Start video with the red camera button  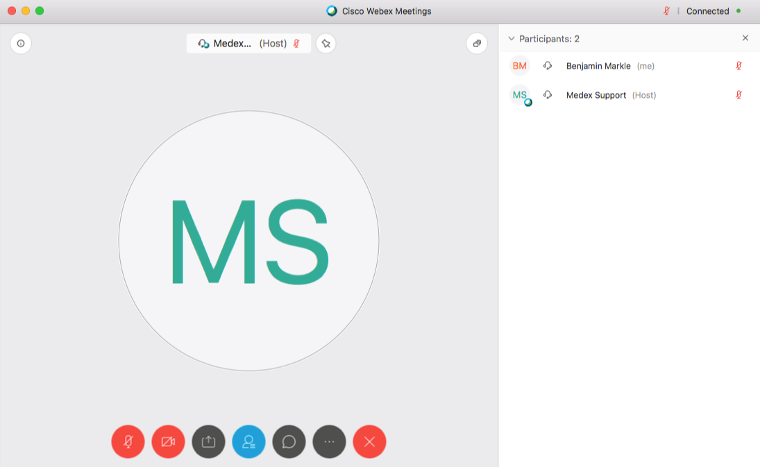(168, 441)
